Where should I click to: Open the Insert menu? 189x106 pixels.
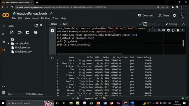pos(35,18)
